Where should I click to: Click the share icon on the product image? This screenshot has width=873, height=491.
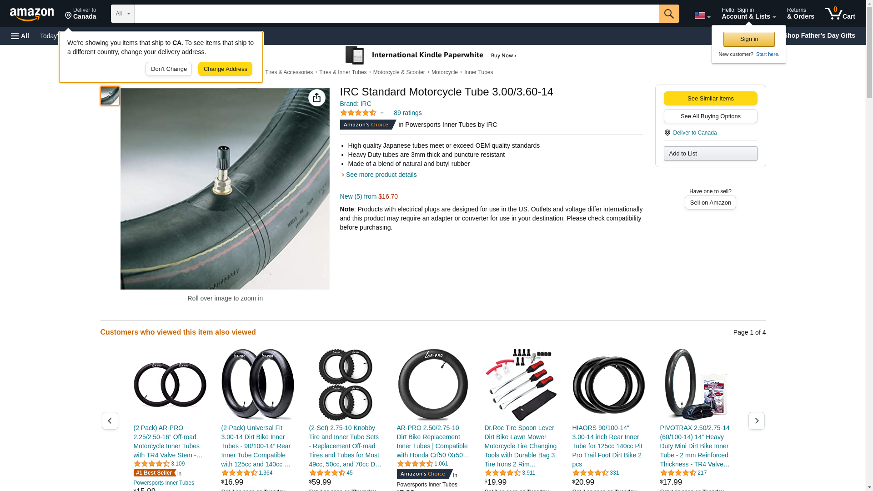(316, 98)
